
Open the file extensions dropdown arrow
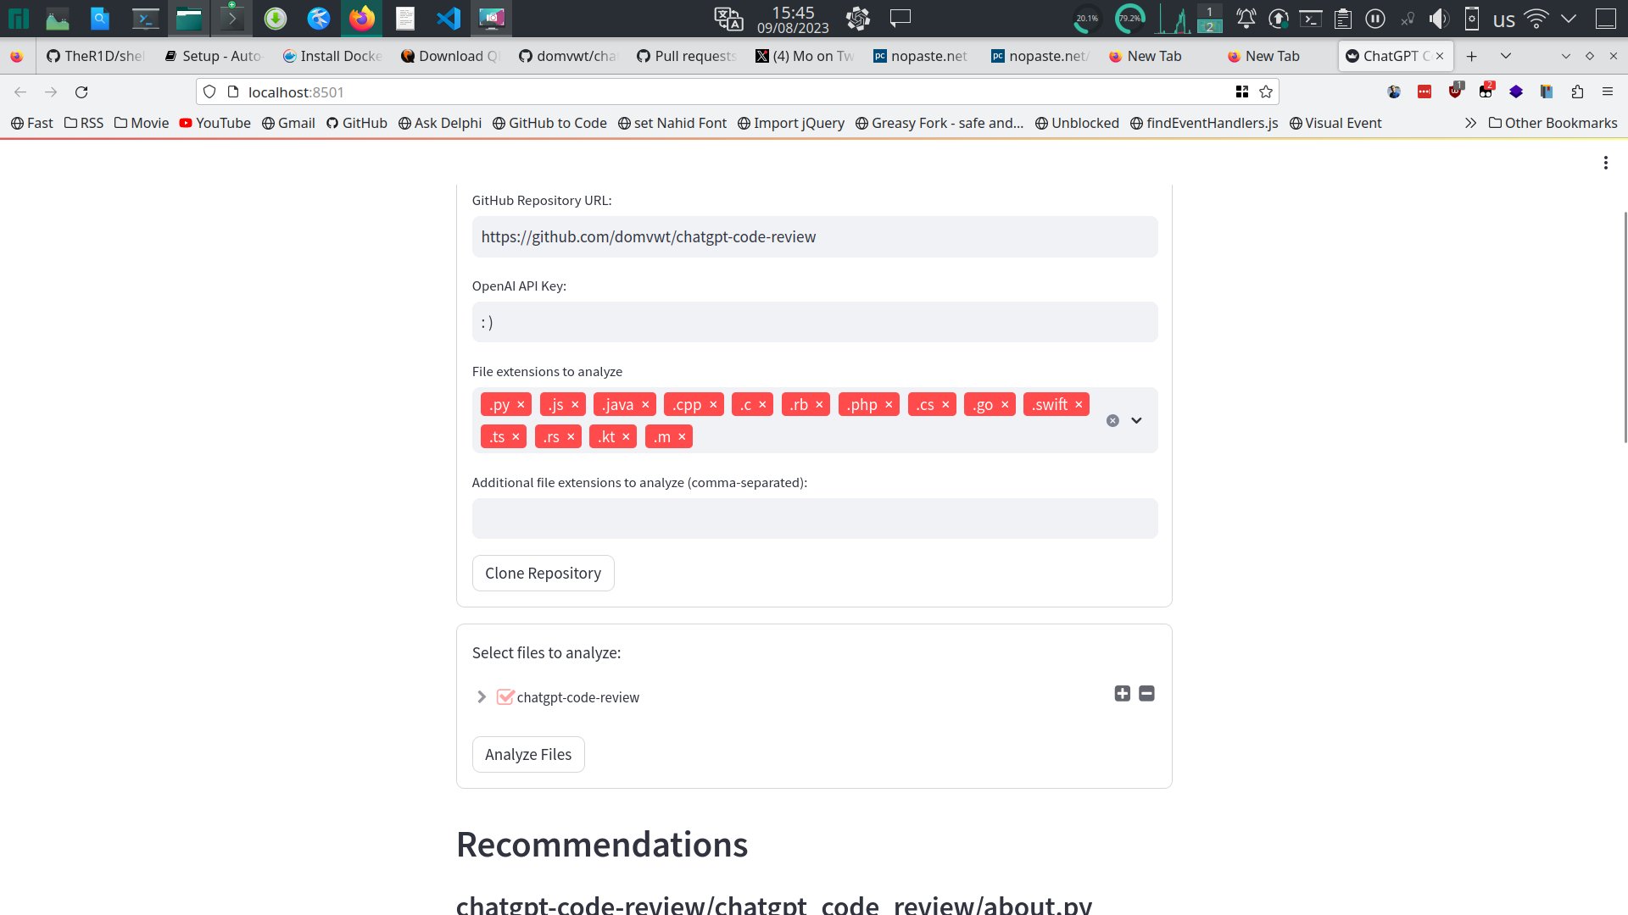point(1136,421)
